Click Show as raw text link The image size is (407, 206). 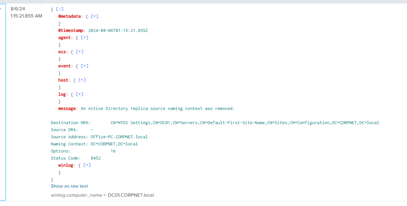pyautogui.click(x=69, y=186)
